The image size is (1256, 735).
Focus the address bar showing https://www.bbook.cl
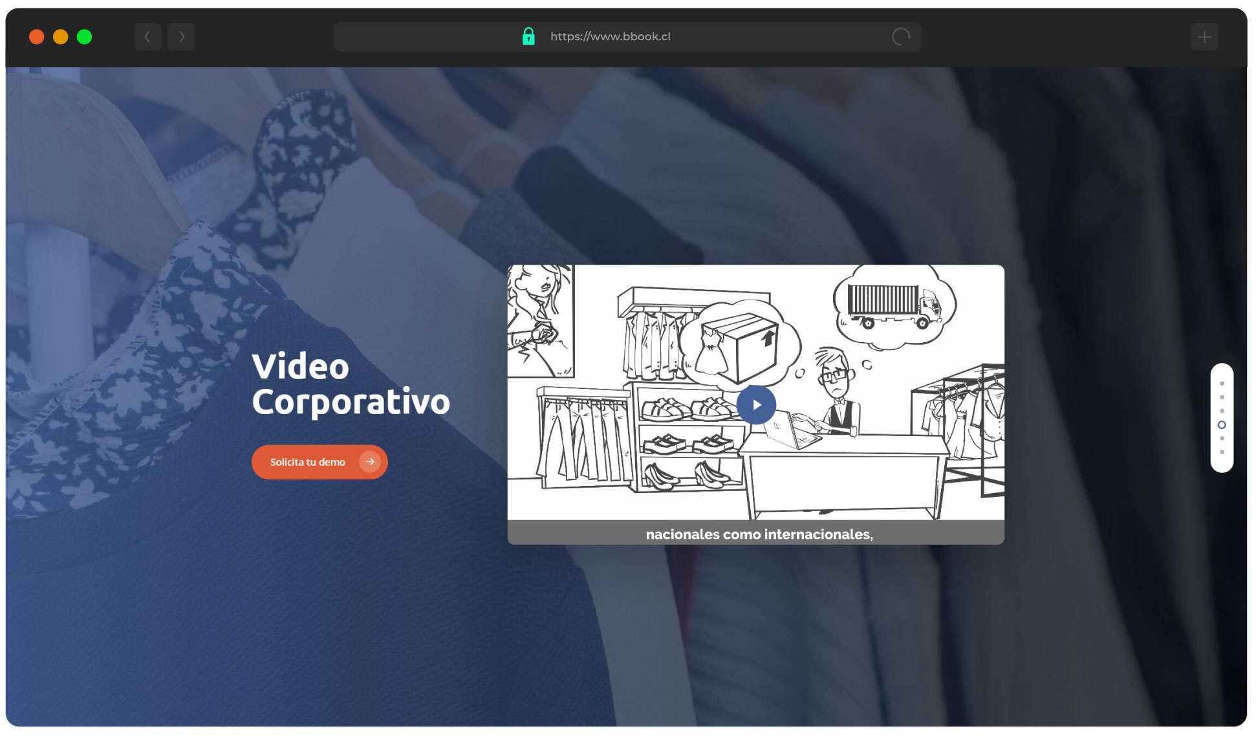coord(627,37)
